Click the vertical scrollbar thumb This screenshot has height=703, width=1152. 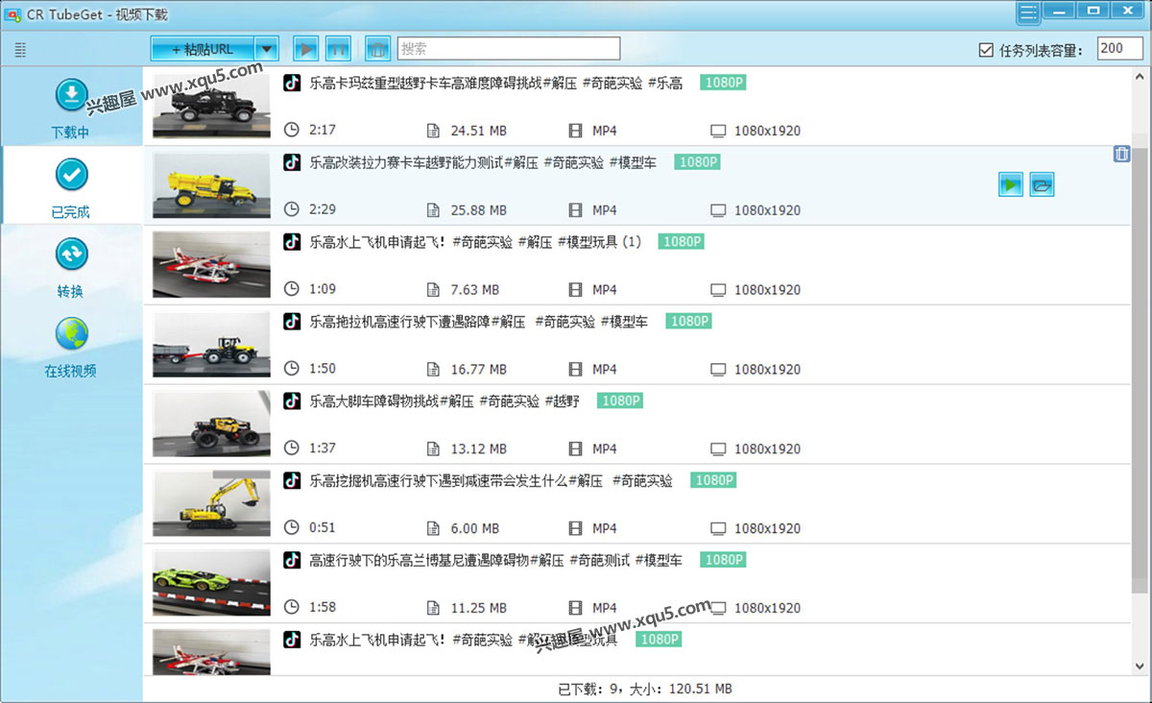(1140, 370)
